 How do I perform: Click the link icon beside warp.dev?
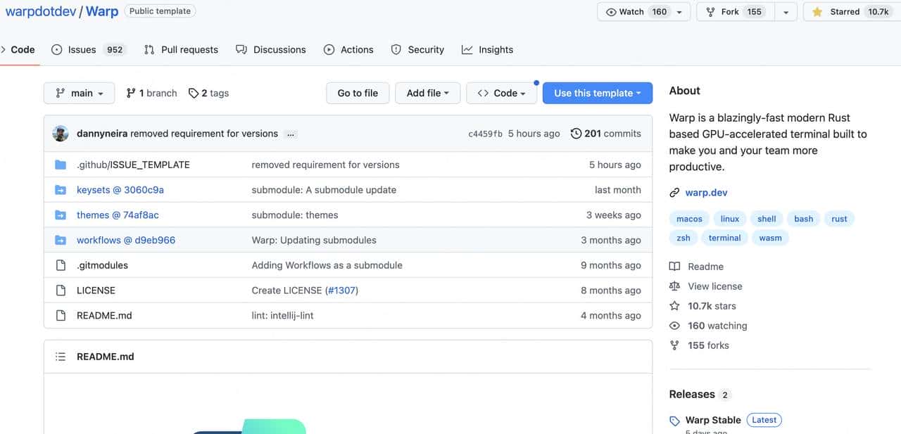click(x=674, y=193)
